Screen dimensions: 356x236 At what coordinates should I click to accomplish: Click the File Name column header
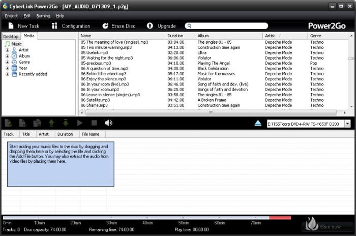[x=92, y=134]
